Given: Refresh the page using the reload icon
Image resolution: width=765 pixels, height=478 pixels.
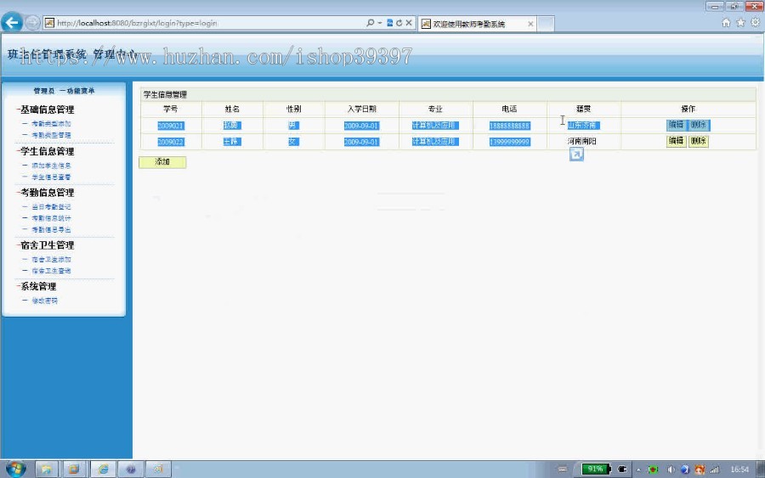Looking at the screenshot, I should 399,23.
